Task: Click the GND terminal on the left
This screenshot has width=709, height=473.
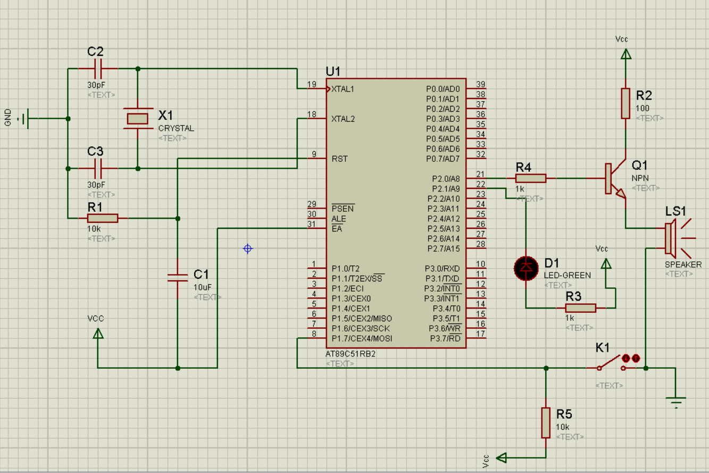Action: 24,118
